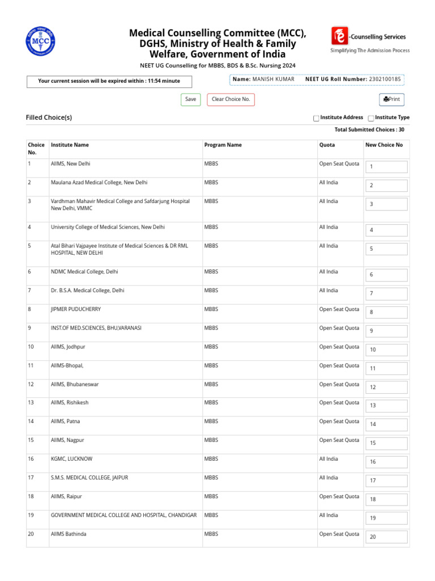This screenshot has width=435, height=581.
Task: Select the choice number box for Maulana Azad
Action: pyautogui.click(x=386, y=186)
